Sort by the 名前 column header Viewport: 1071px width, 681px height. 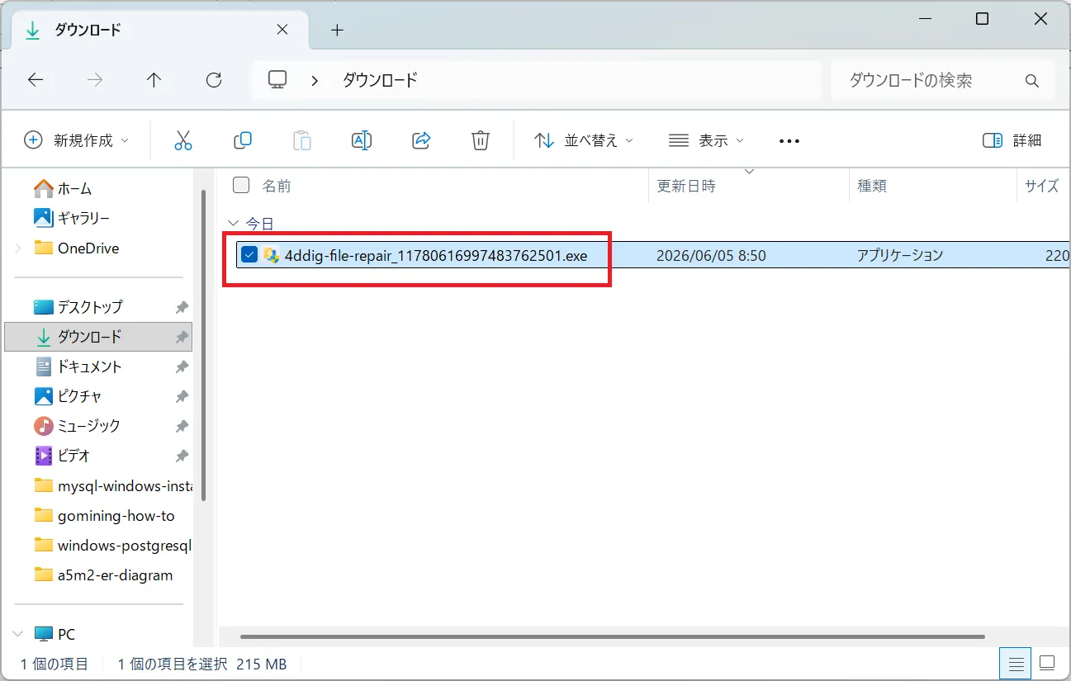click(277, 186)
